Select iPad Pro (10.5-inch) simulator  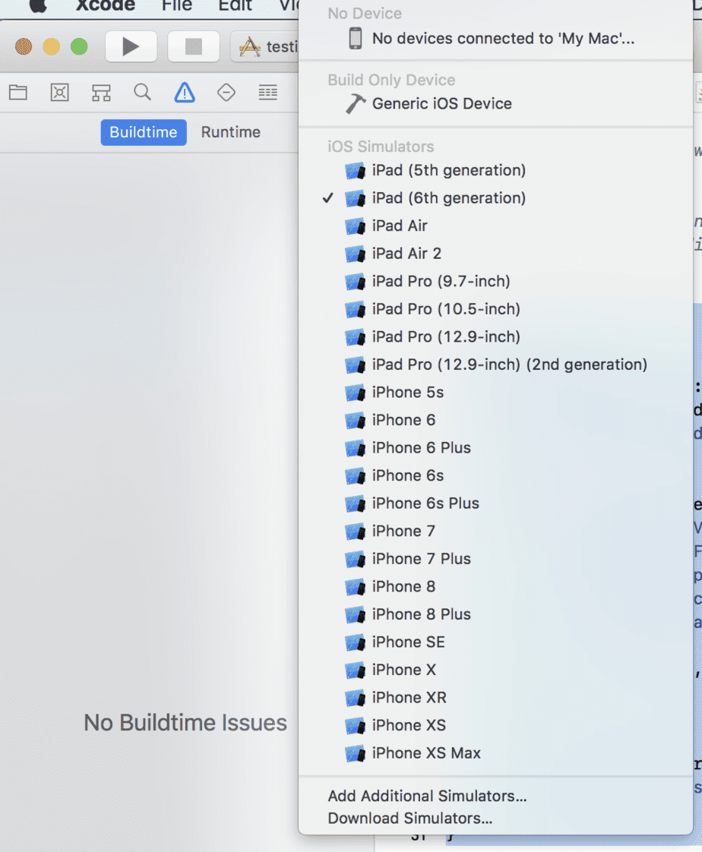pyautogui.click(x=495, y=309)
